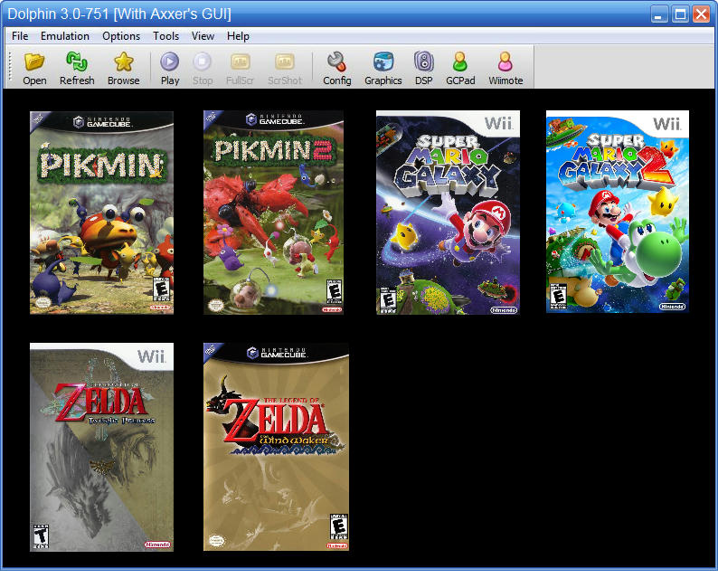The height and width of the screenshot is (578, 718).
Task: Click the Open folder icon
Action: tap(34, 68)
